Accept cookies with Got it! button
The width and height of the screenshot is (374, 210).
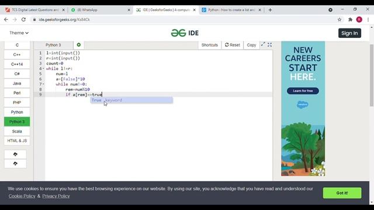tap(342, 193)
